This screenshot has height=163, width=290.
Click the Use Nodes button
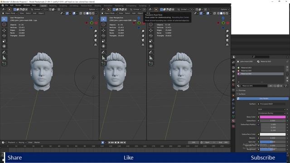pos(263,99)
